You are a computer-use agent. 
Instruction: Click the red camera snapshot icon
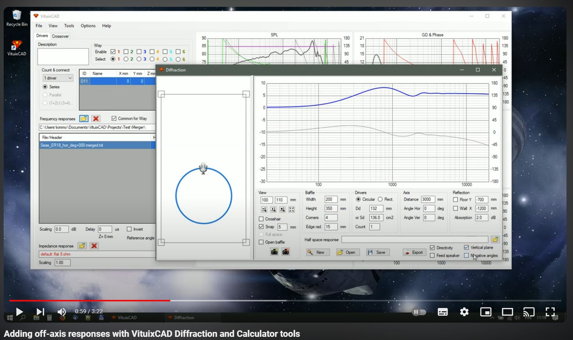[x=285, y=252]
